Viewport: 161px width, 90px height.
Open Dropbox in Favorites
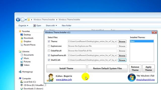(x=27, y=41)
